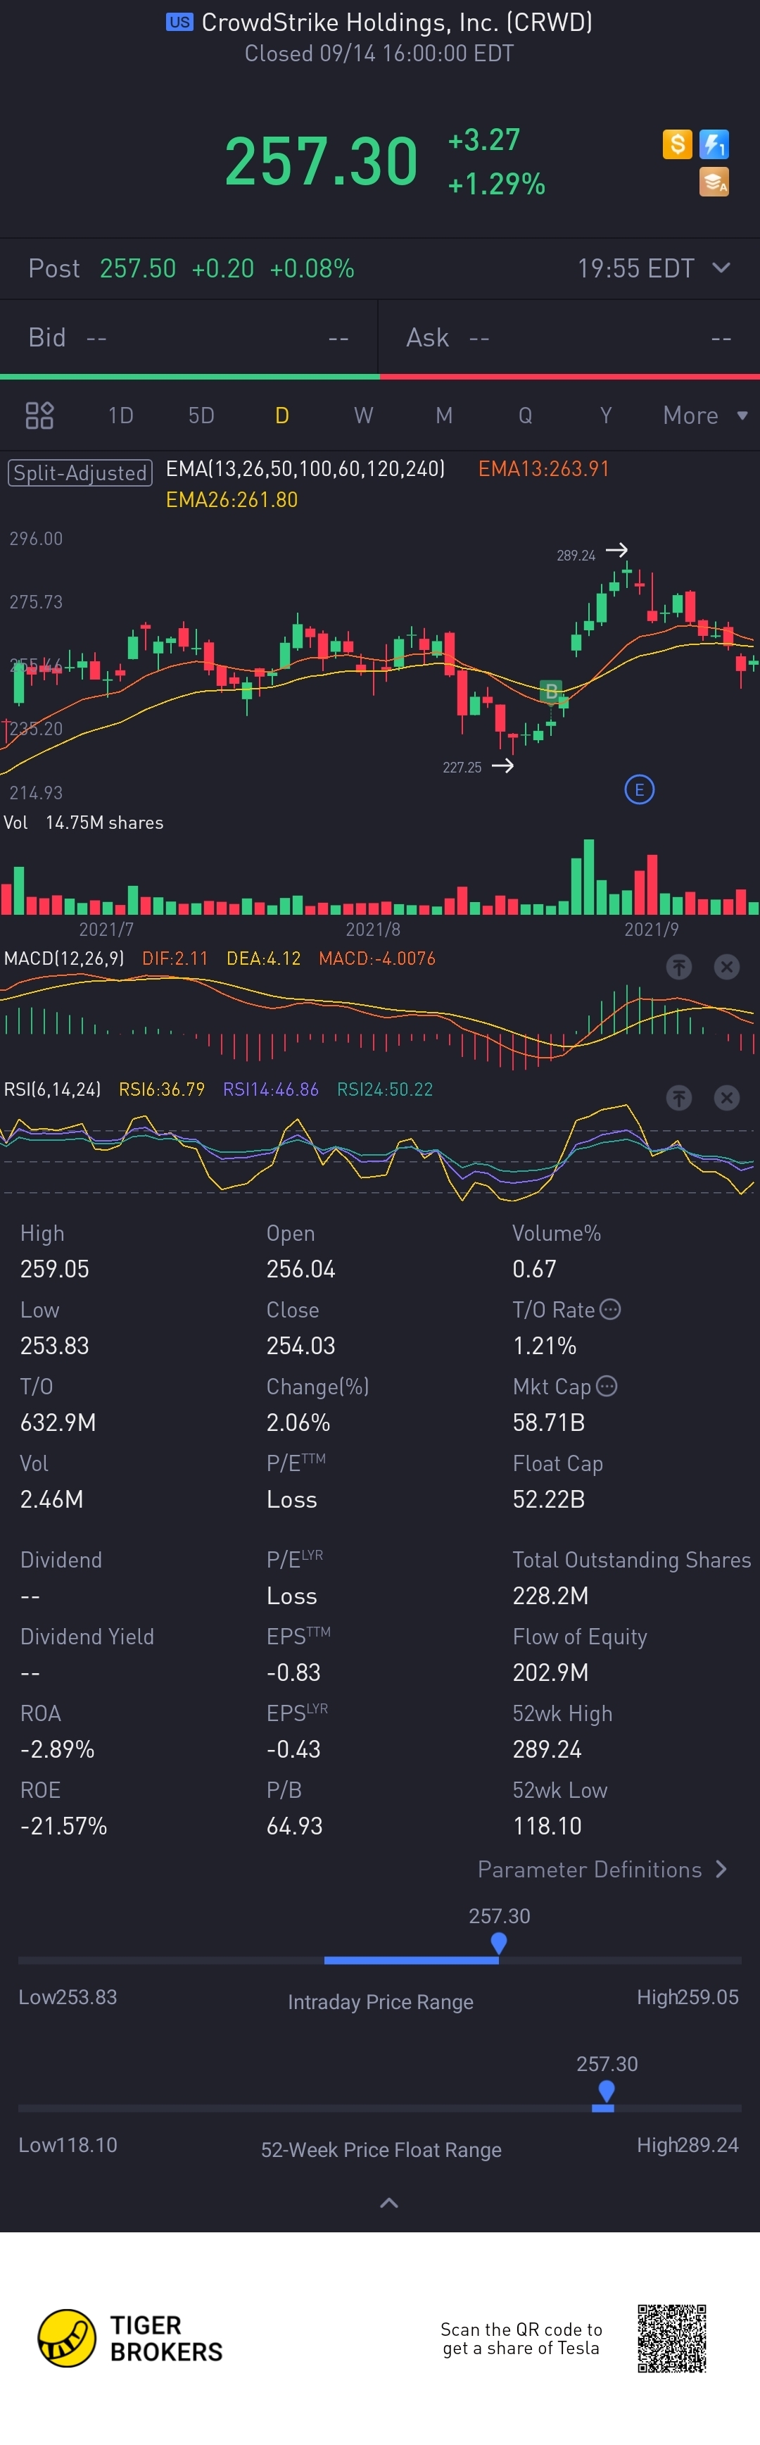
Task: Tap the Vol 14.75M shares label
Action: (x=84, y=822)
